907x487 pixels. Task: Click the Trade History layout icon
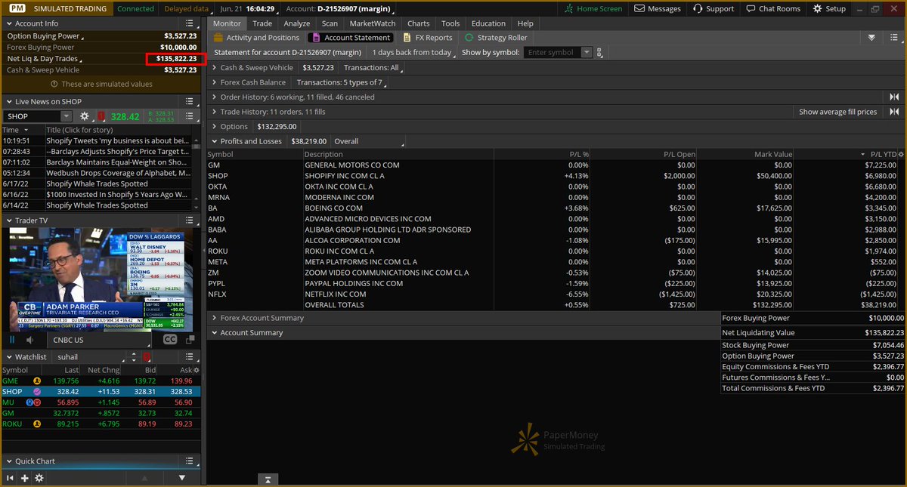(894, 112)
